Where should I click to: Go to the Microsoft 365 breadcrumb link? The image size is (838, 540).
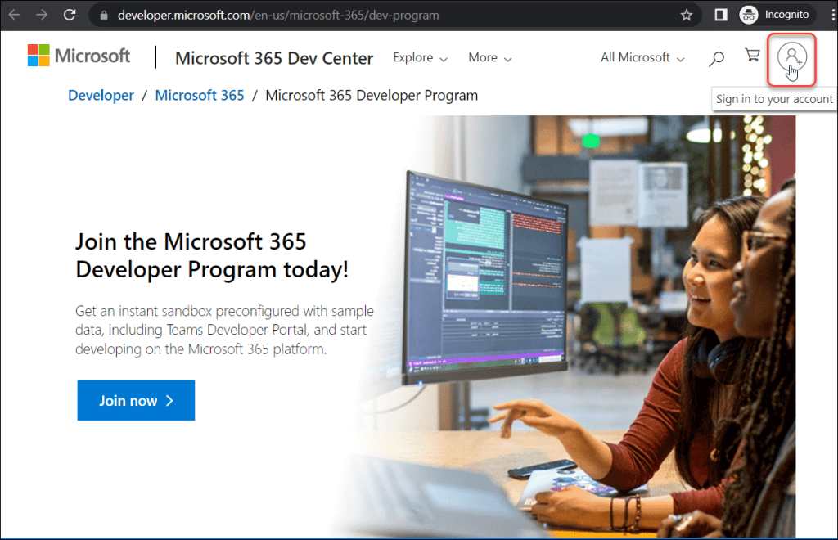[200, 96]
